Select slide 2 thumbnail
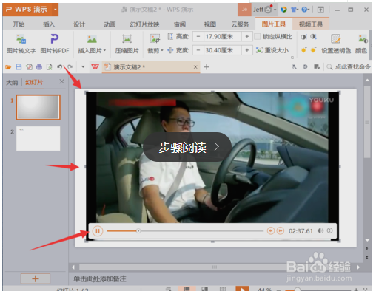 tap(38, 138)
